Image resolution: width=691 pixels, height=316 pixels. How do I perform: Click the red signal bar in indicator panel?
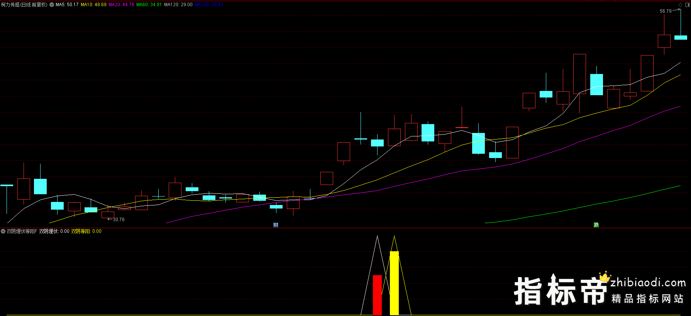377,295
